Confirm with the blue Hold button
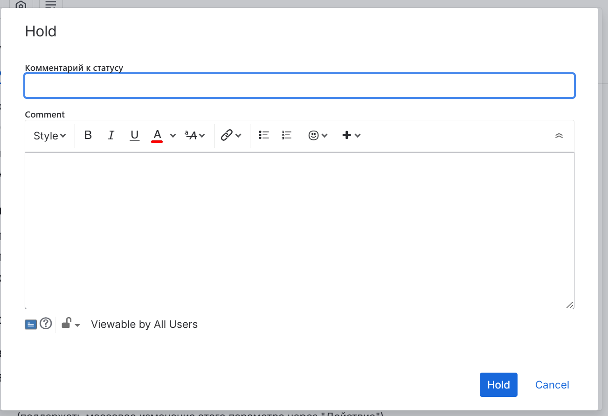 click(498, 385)
